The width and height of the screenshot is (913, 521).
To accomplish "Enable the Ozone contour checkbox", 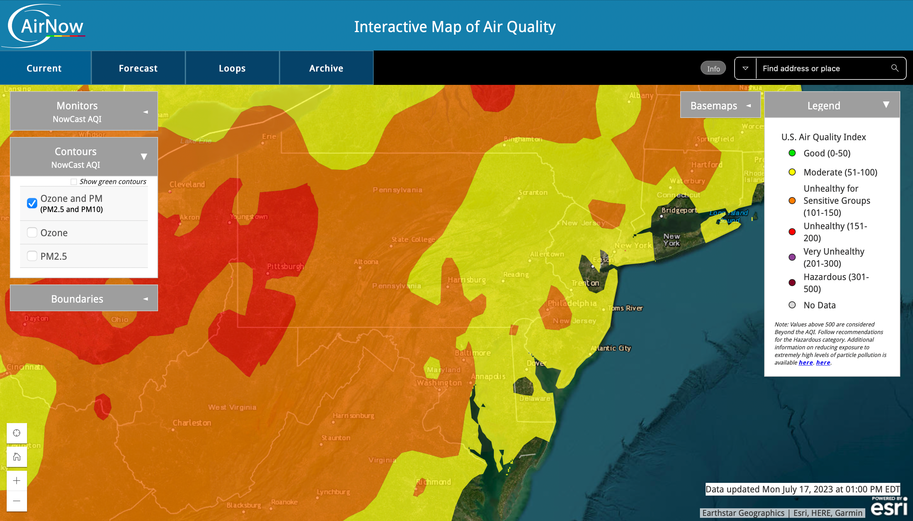I will [32, 233].
